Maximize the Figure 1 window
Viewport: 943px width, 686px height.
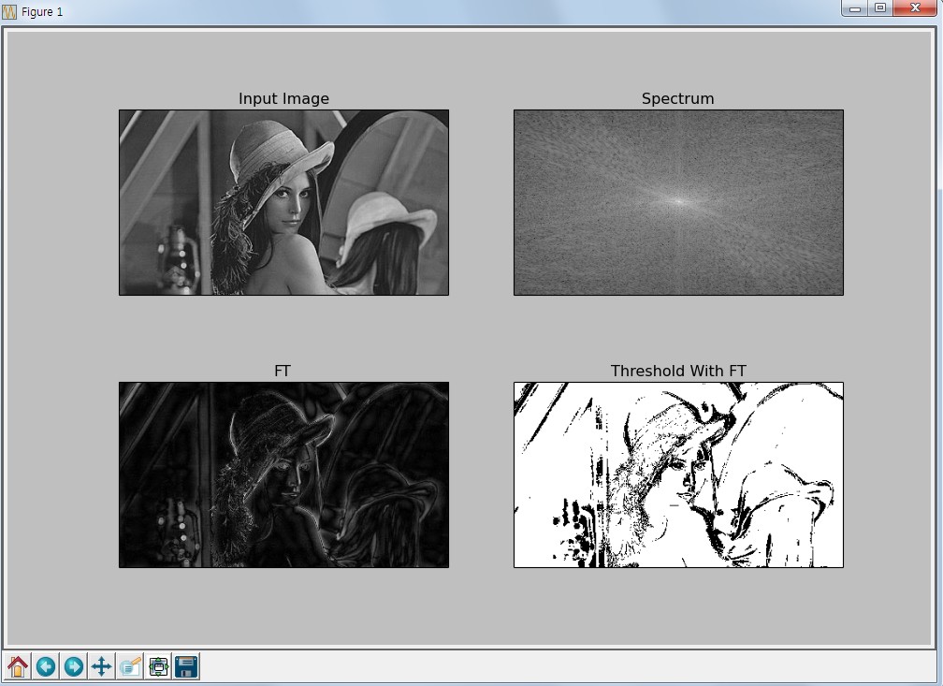click(880, 8)
